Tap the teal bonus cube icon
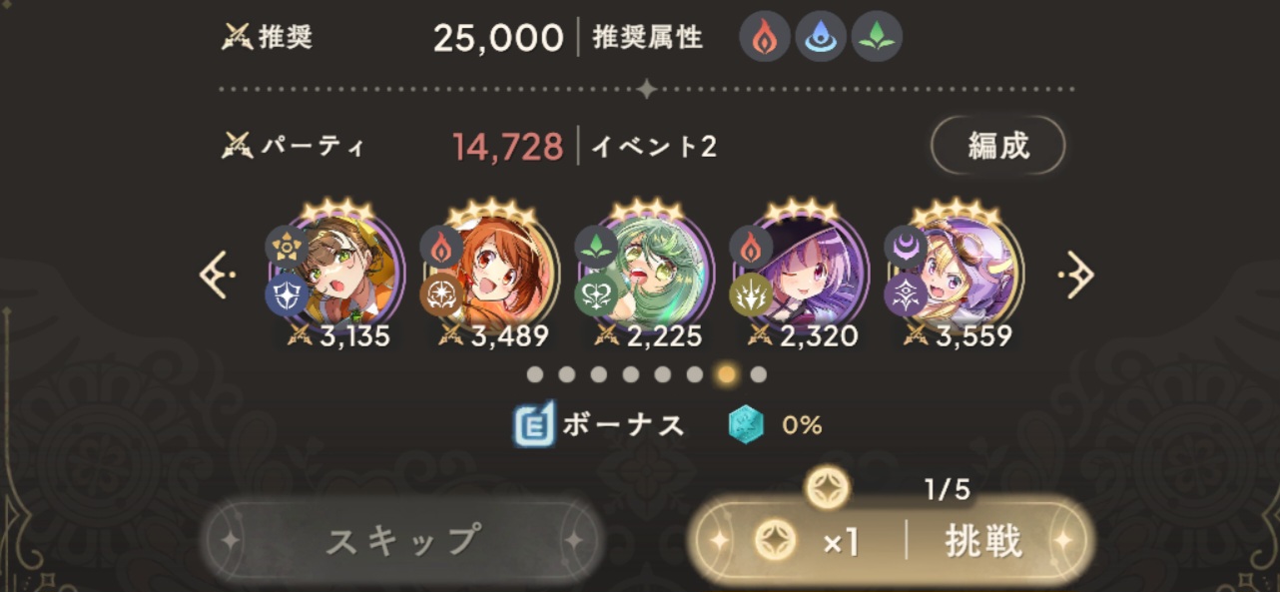 [x=746, y=425]
